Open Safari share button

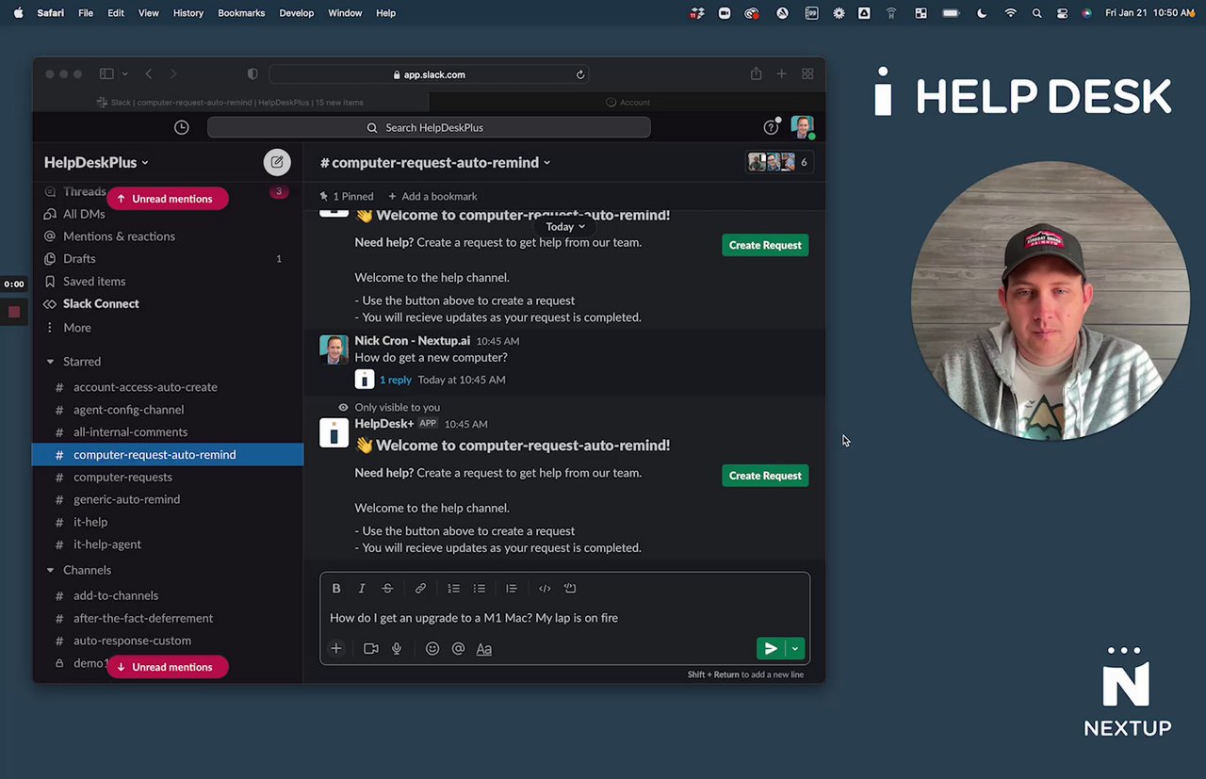756,73
